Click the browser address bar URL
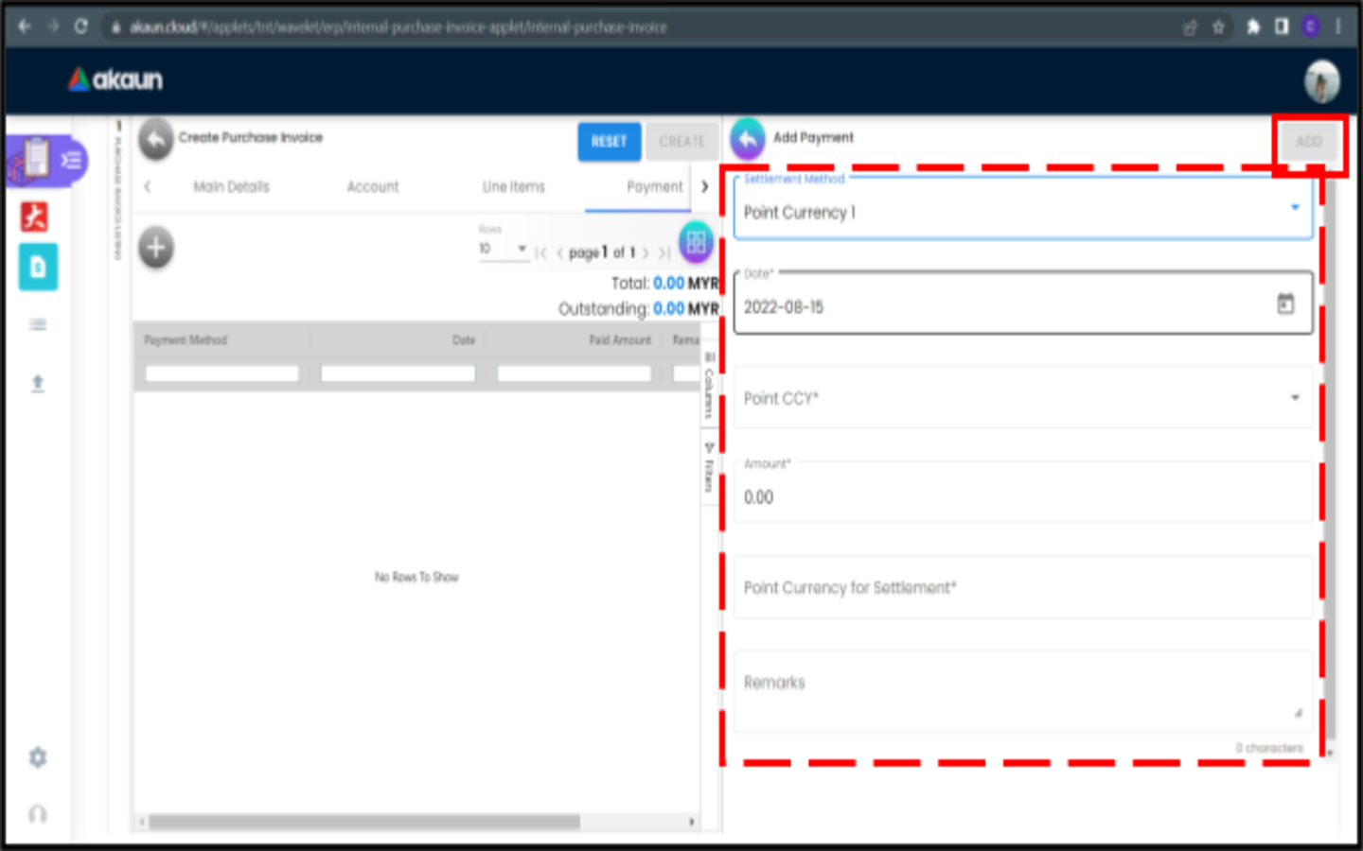 [x=398, y=27]
